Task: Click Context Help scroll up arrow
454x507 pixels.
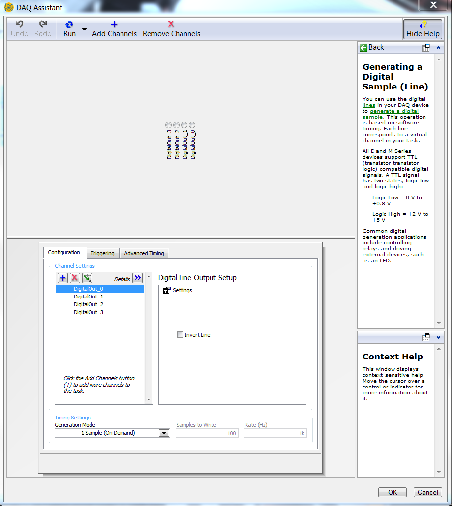Action: point(439,349)
